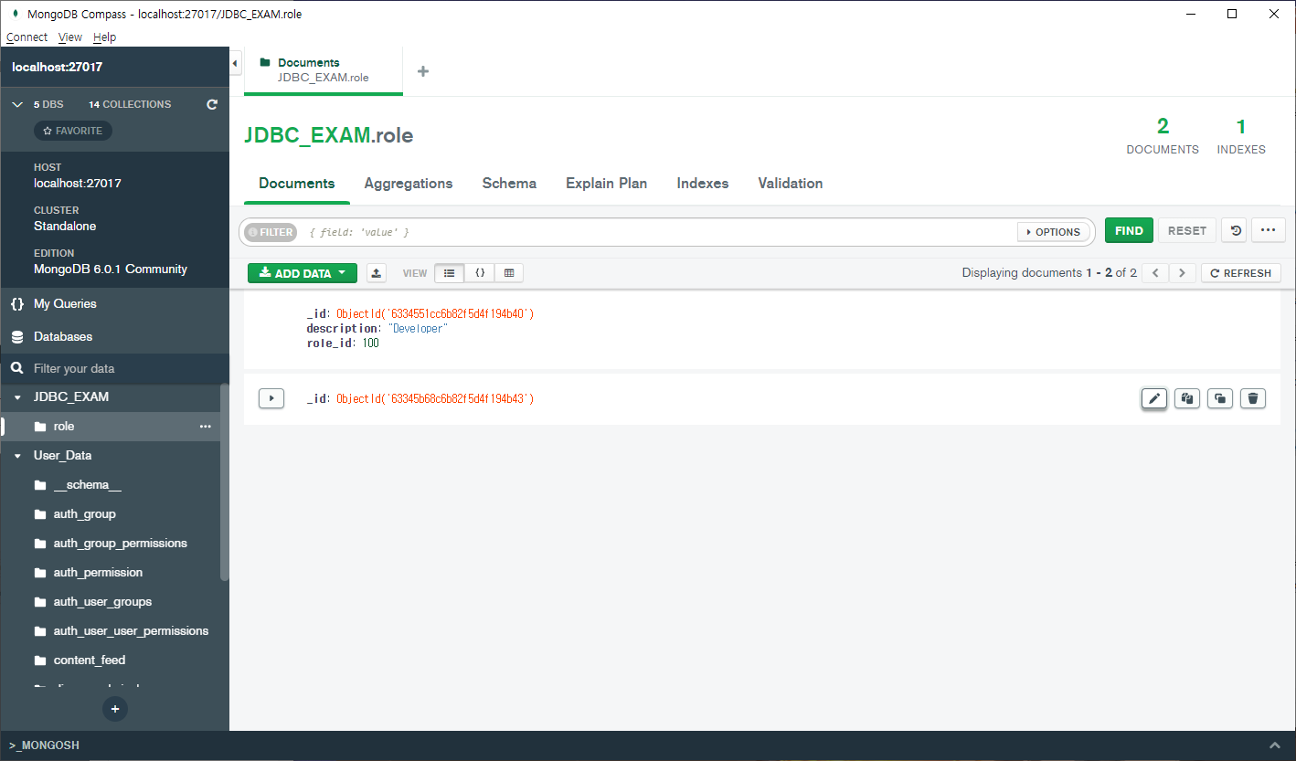Switch to table view
Screen dimensions: 1296x761
(509, 273)
